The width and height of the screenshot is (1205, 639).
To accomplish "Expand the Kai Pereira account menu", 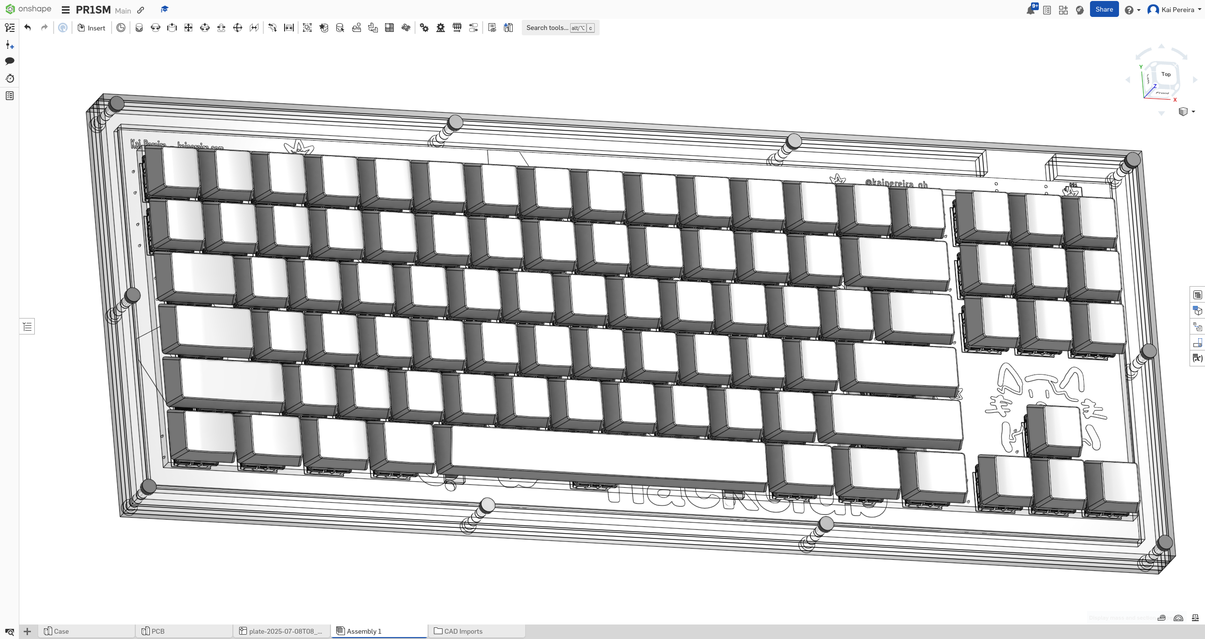I will (1175, 10).
